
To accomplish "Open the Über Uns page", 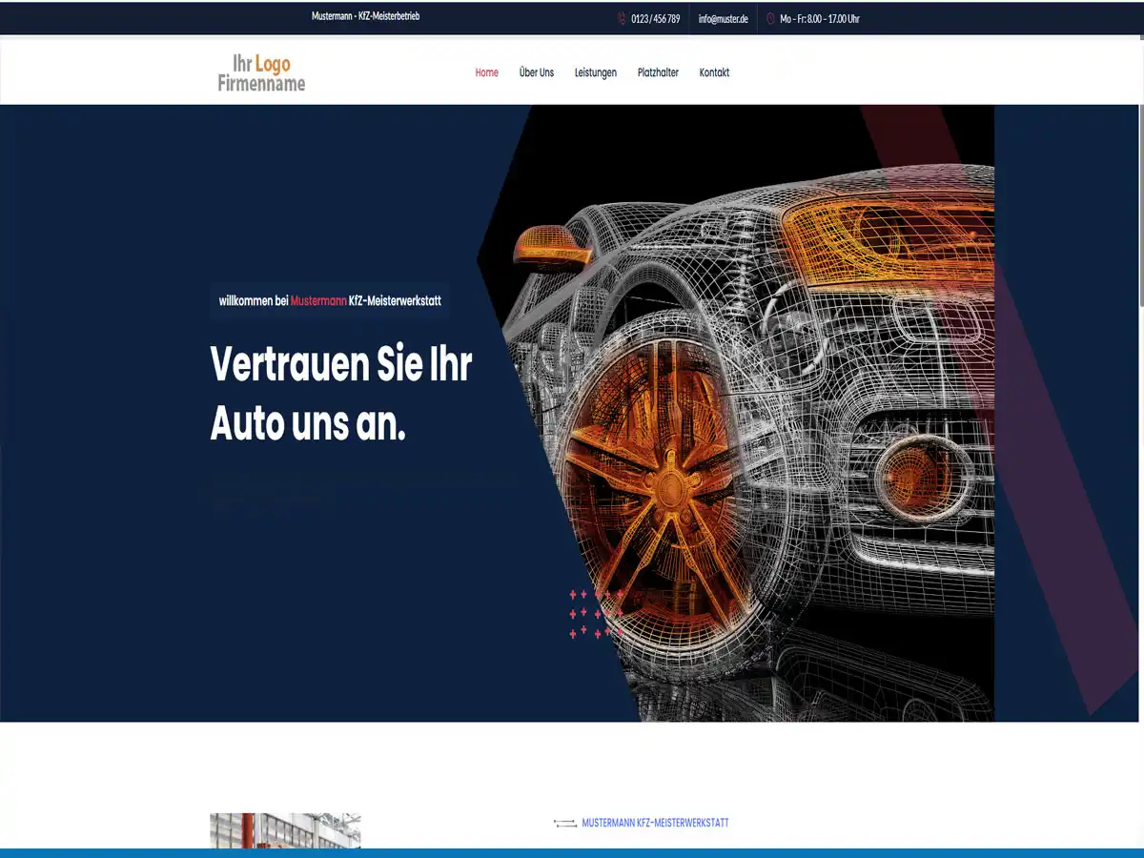I will 536,72.
